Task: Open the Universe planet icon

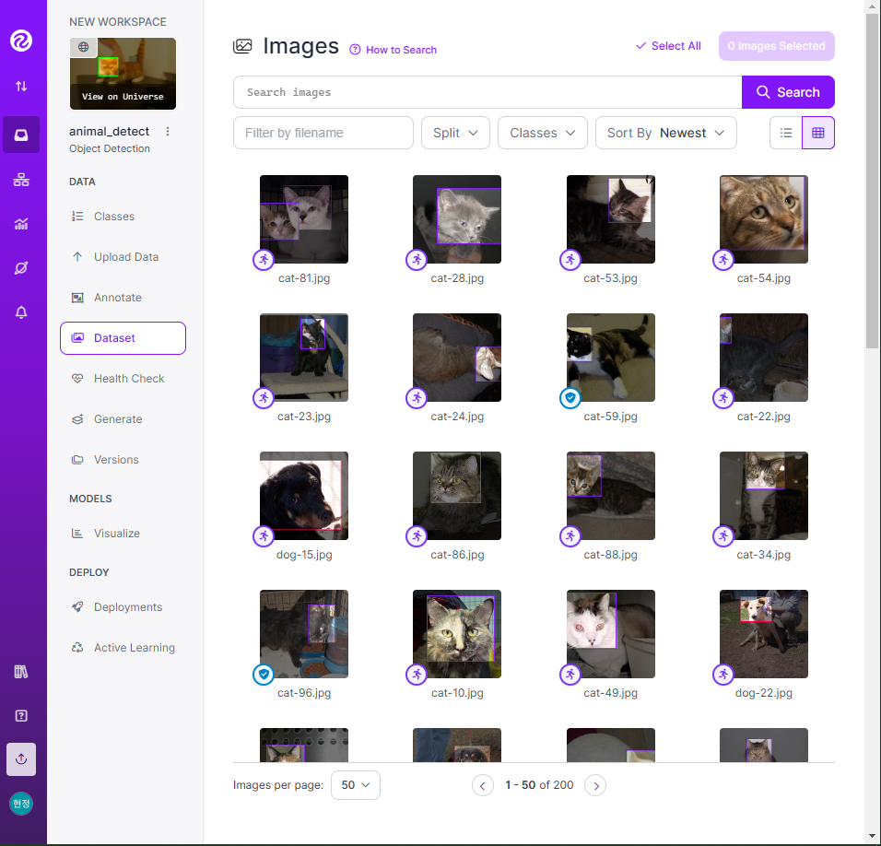Action: point(21,268)
